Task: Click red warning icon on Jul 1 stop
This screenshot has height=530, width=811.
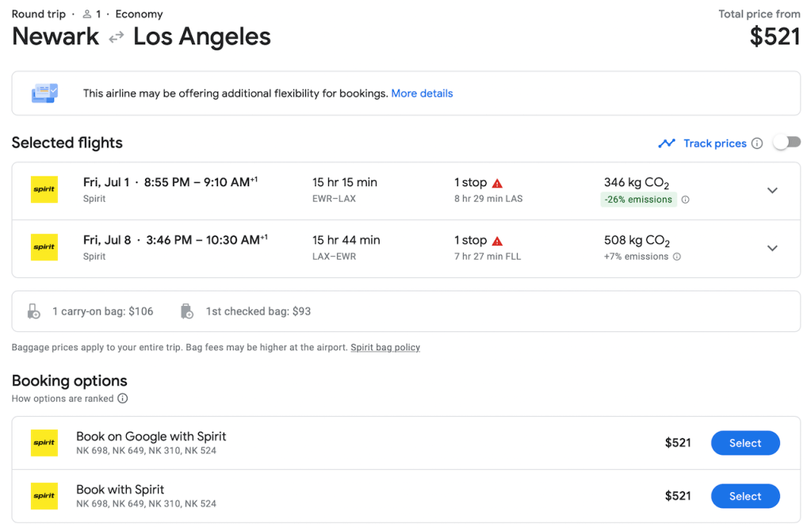Action: pos(497,182)
